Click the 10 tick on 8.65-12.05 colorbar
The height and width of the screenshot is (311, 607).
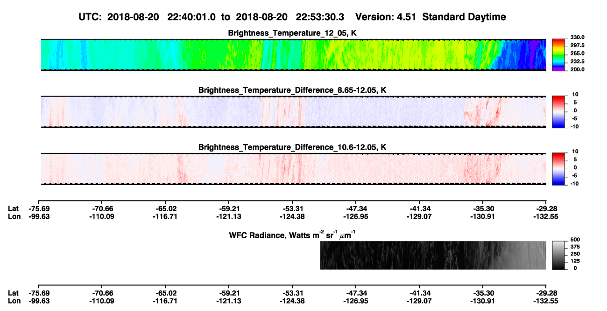(x=575, y=94)
